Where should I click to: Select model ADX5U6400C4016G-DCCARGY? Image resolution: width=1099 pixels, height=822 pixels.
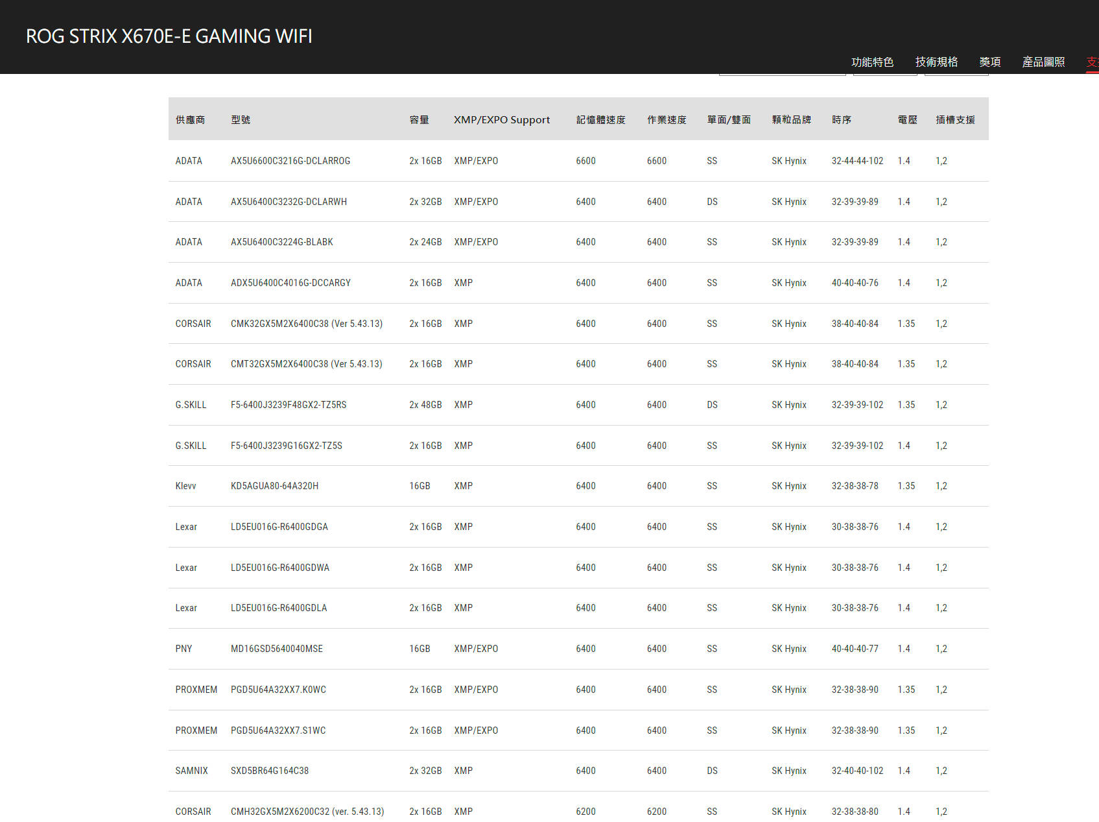[291, 283]
